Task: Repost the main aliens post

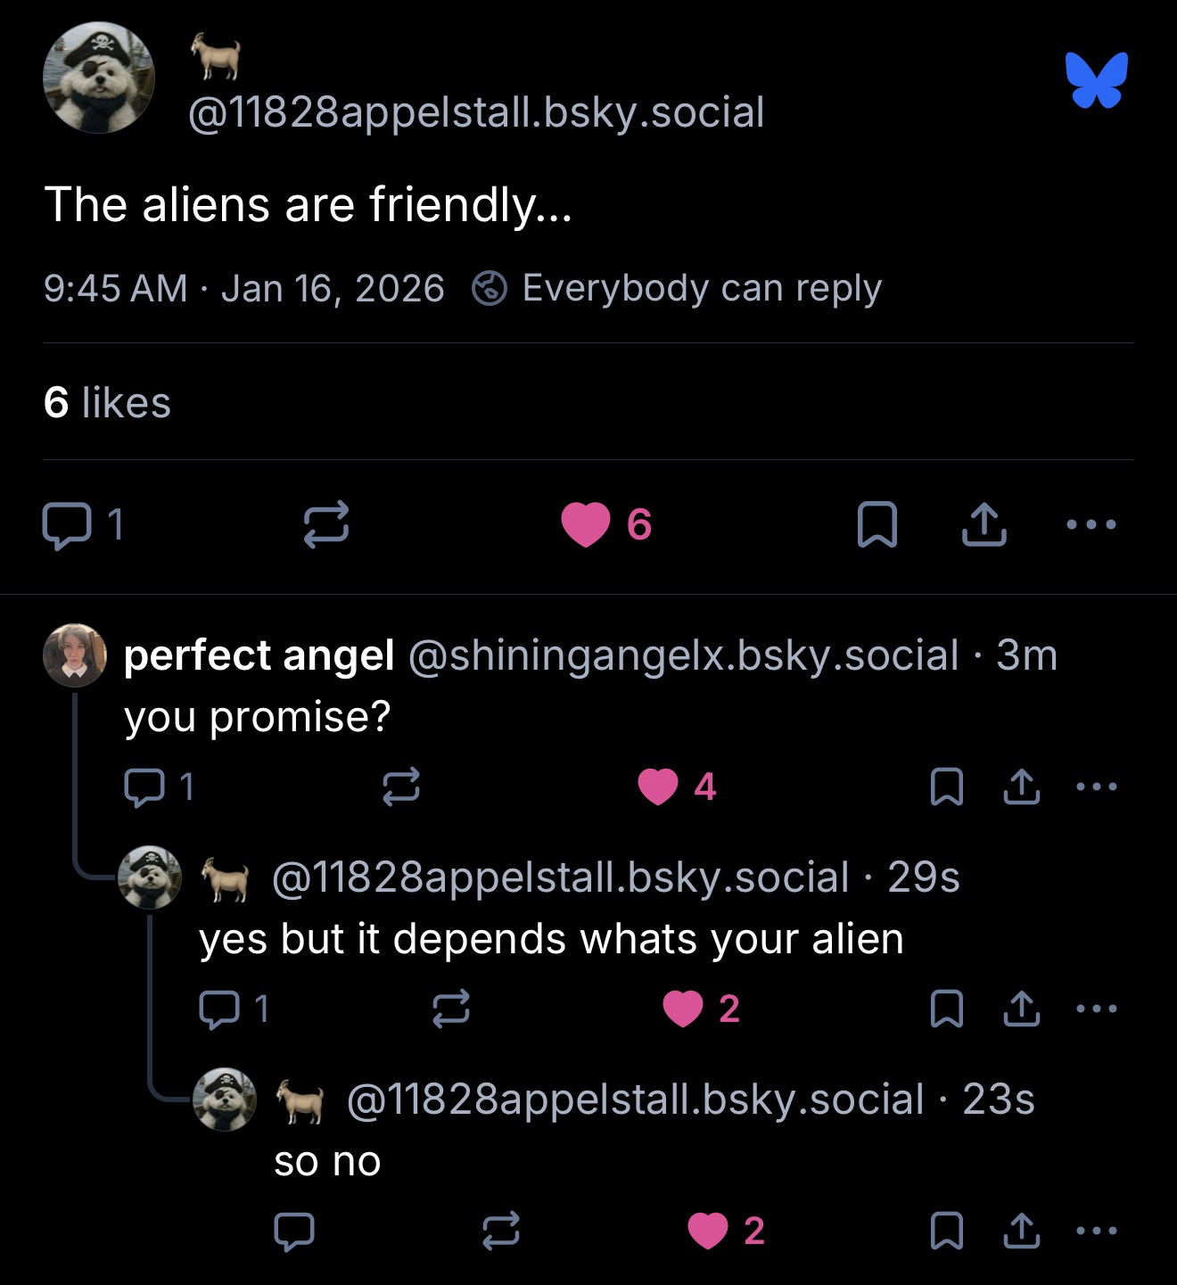Action: pos(325,525)
